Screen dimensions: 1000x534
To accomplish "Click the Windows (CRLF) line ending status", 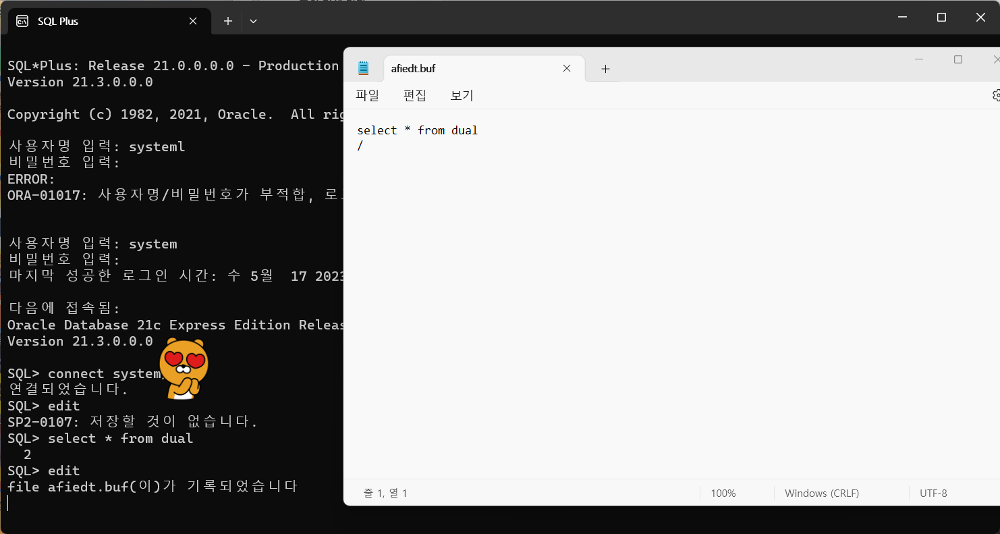I will 822,493.
